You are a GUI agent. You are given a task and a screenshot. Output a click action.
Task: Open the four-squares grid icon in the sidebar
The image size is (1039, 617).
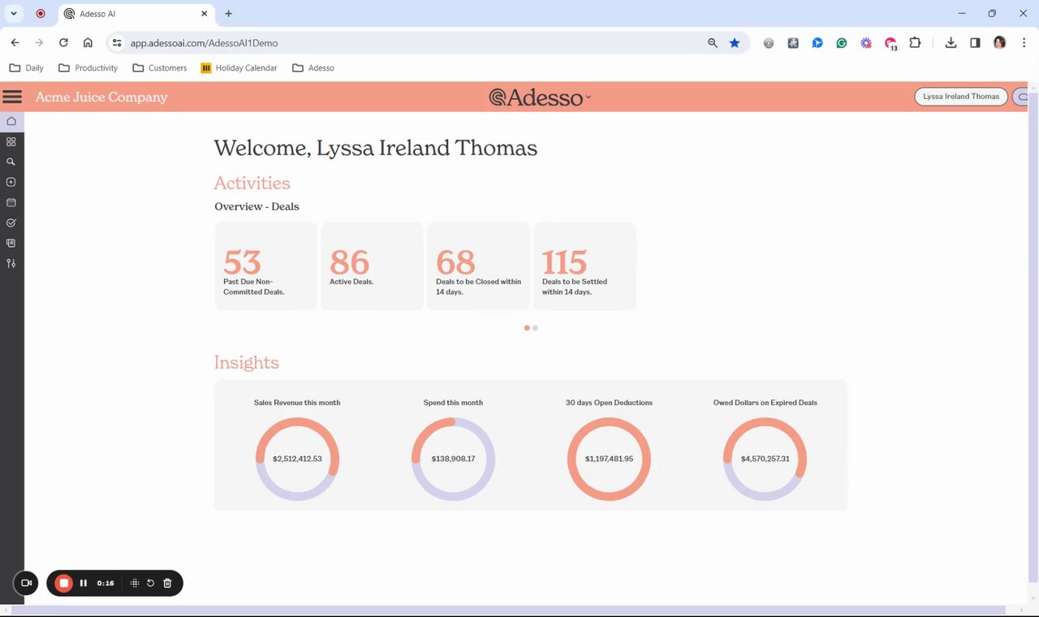[11, 142]
